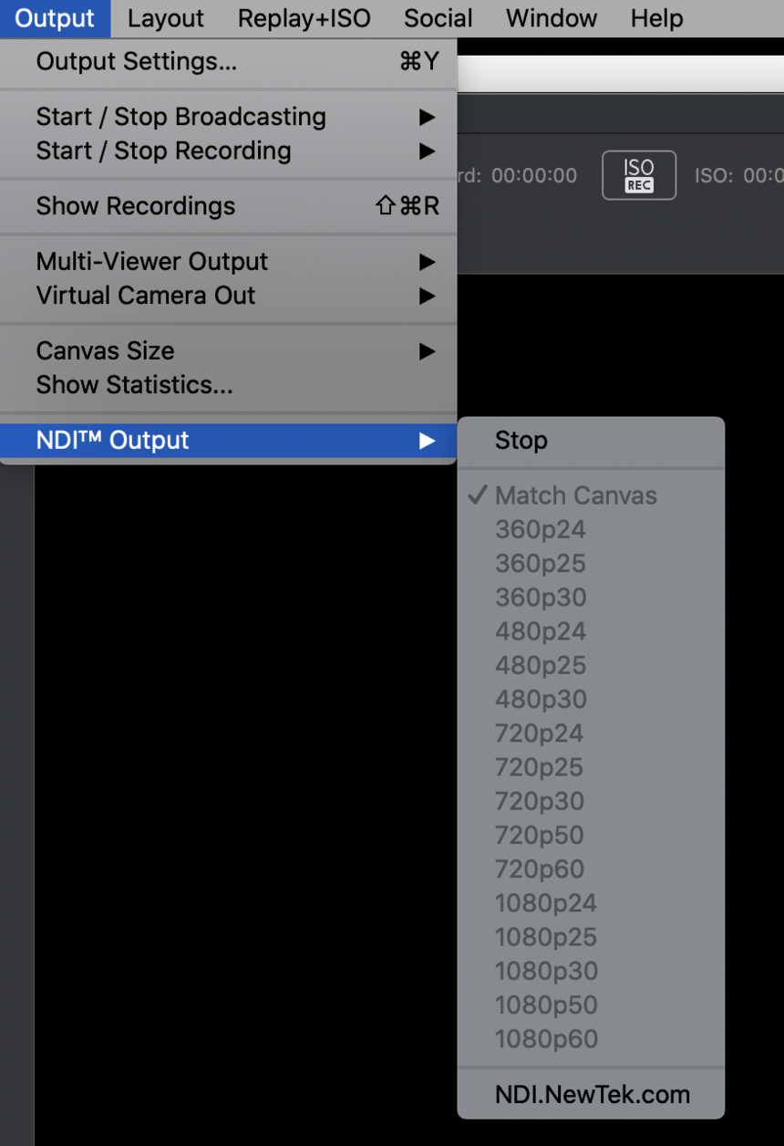Open the Window menu

pyautogui.click(x=552, y=18)
